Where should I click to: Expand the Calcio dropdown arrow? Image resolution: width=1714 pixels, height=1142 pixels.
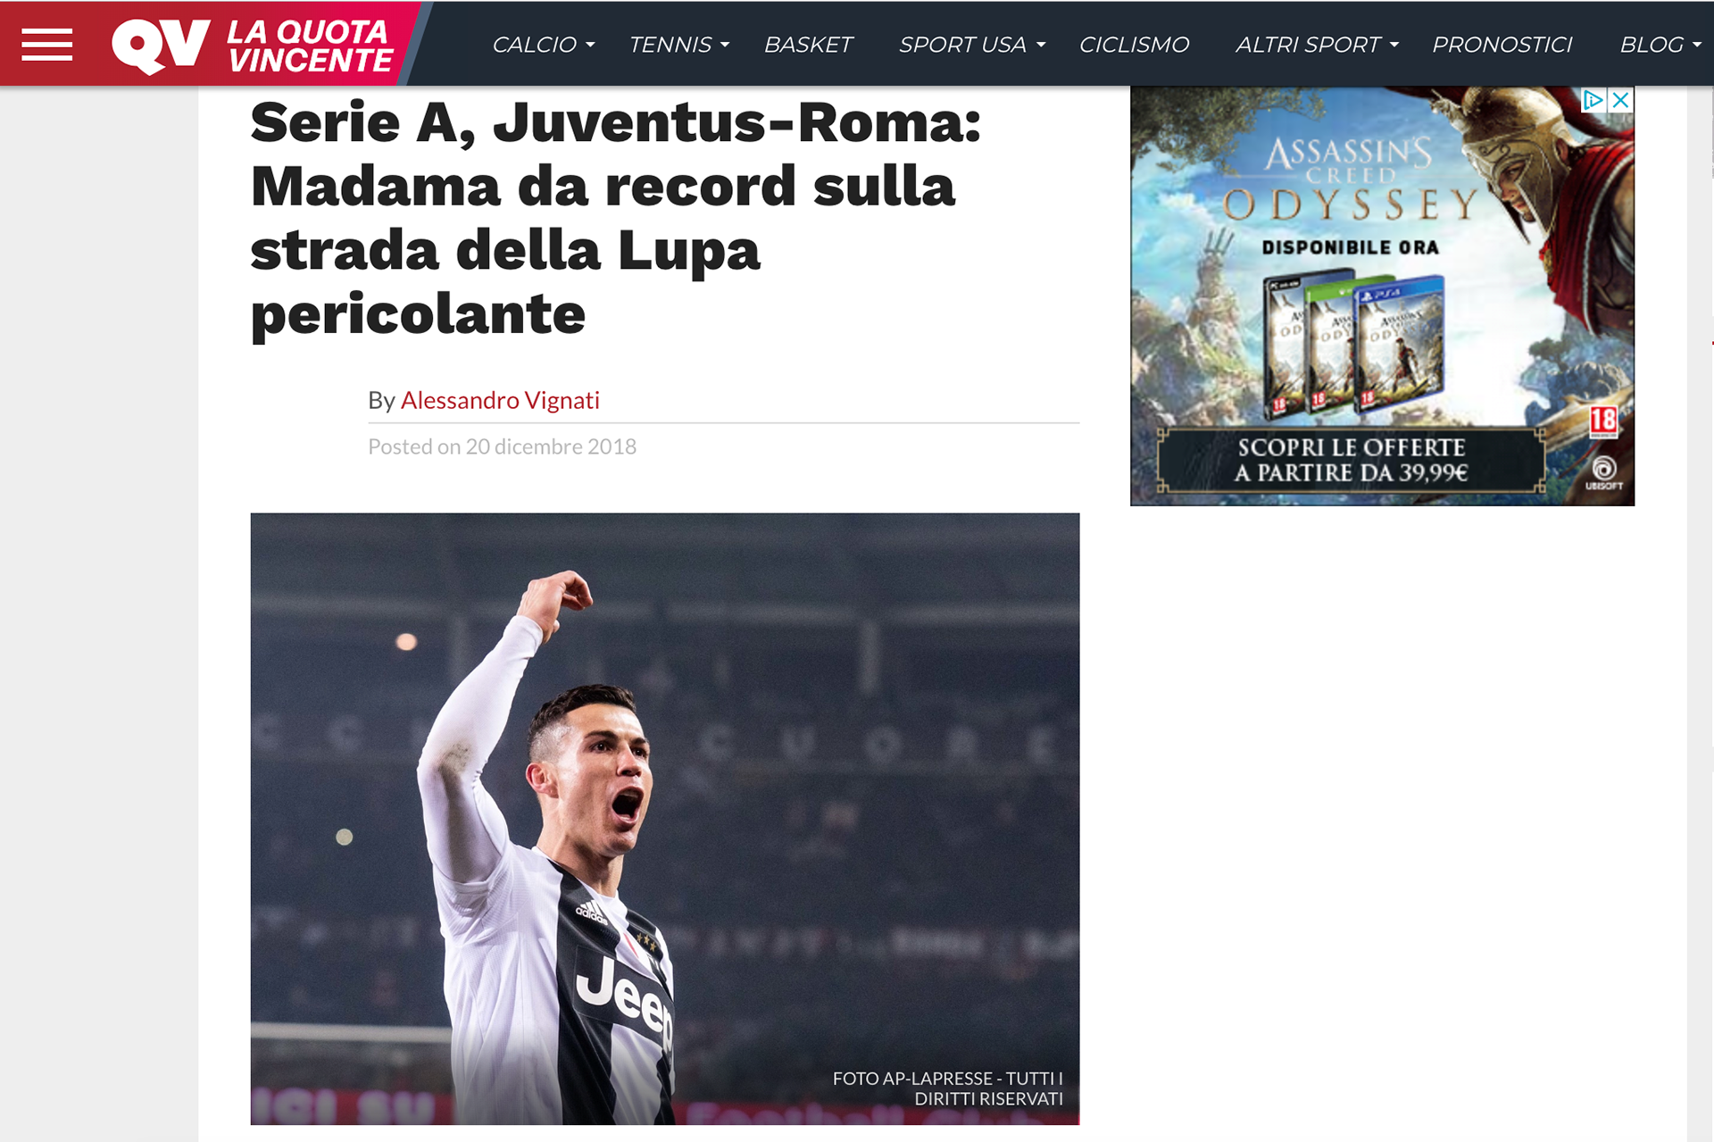(590, 45)
